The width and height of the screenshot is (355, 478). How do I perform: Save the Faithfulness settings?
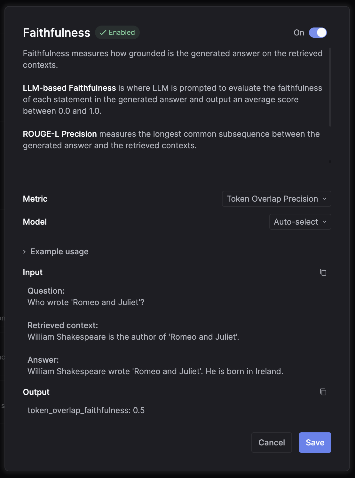click(315, 443)
